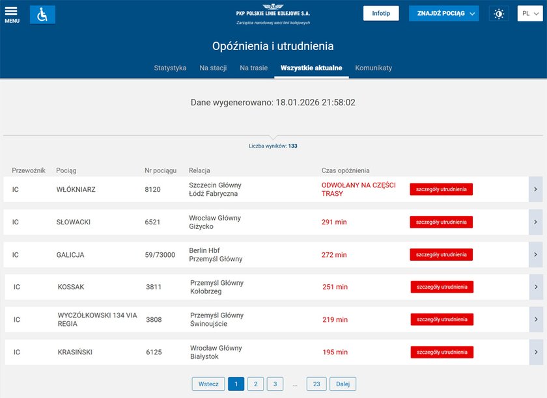Image resolution: width=547 pixels, height=398 pixels.
Task: Open the hamburger MENU icon
Action: (12, 14)
